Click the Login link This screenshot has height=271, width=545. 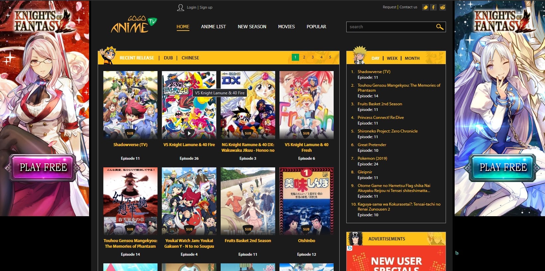pos(191,7)
